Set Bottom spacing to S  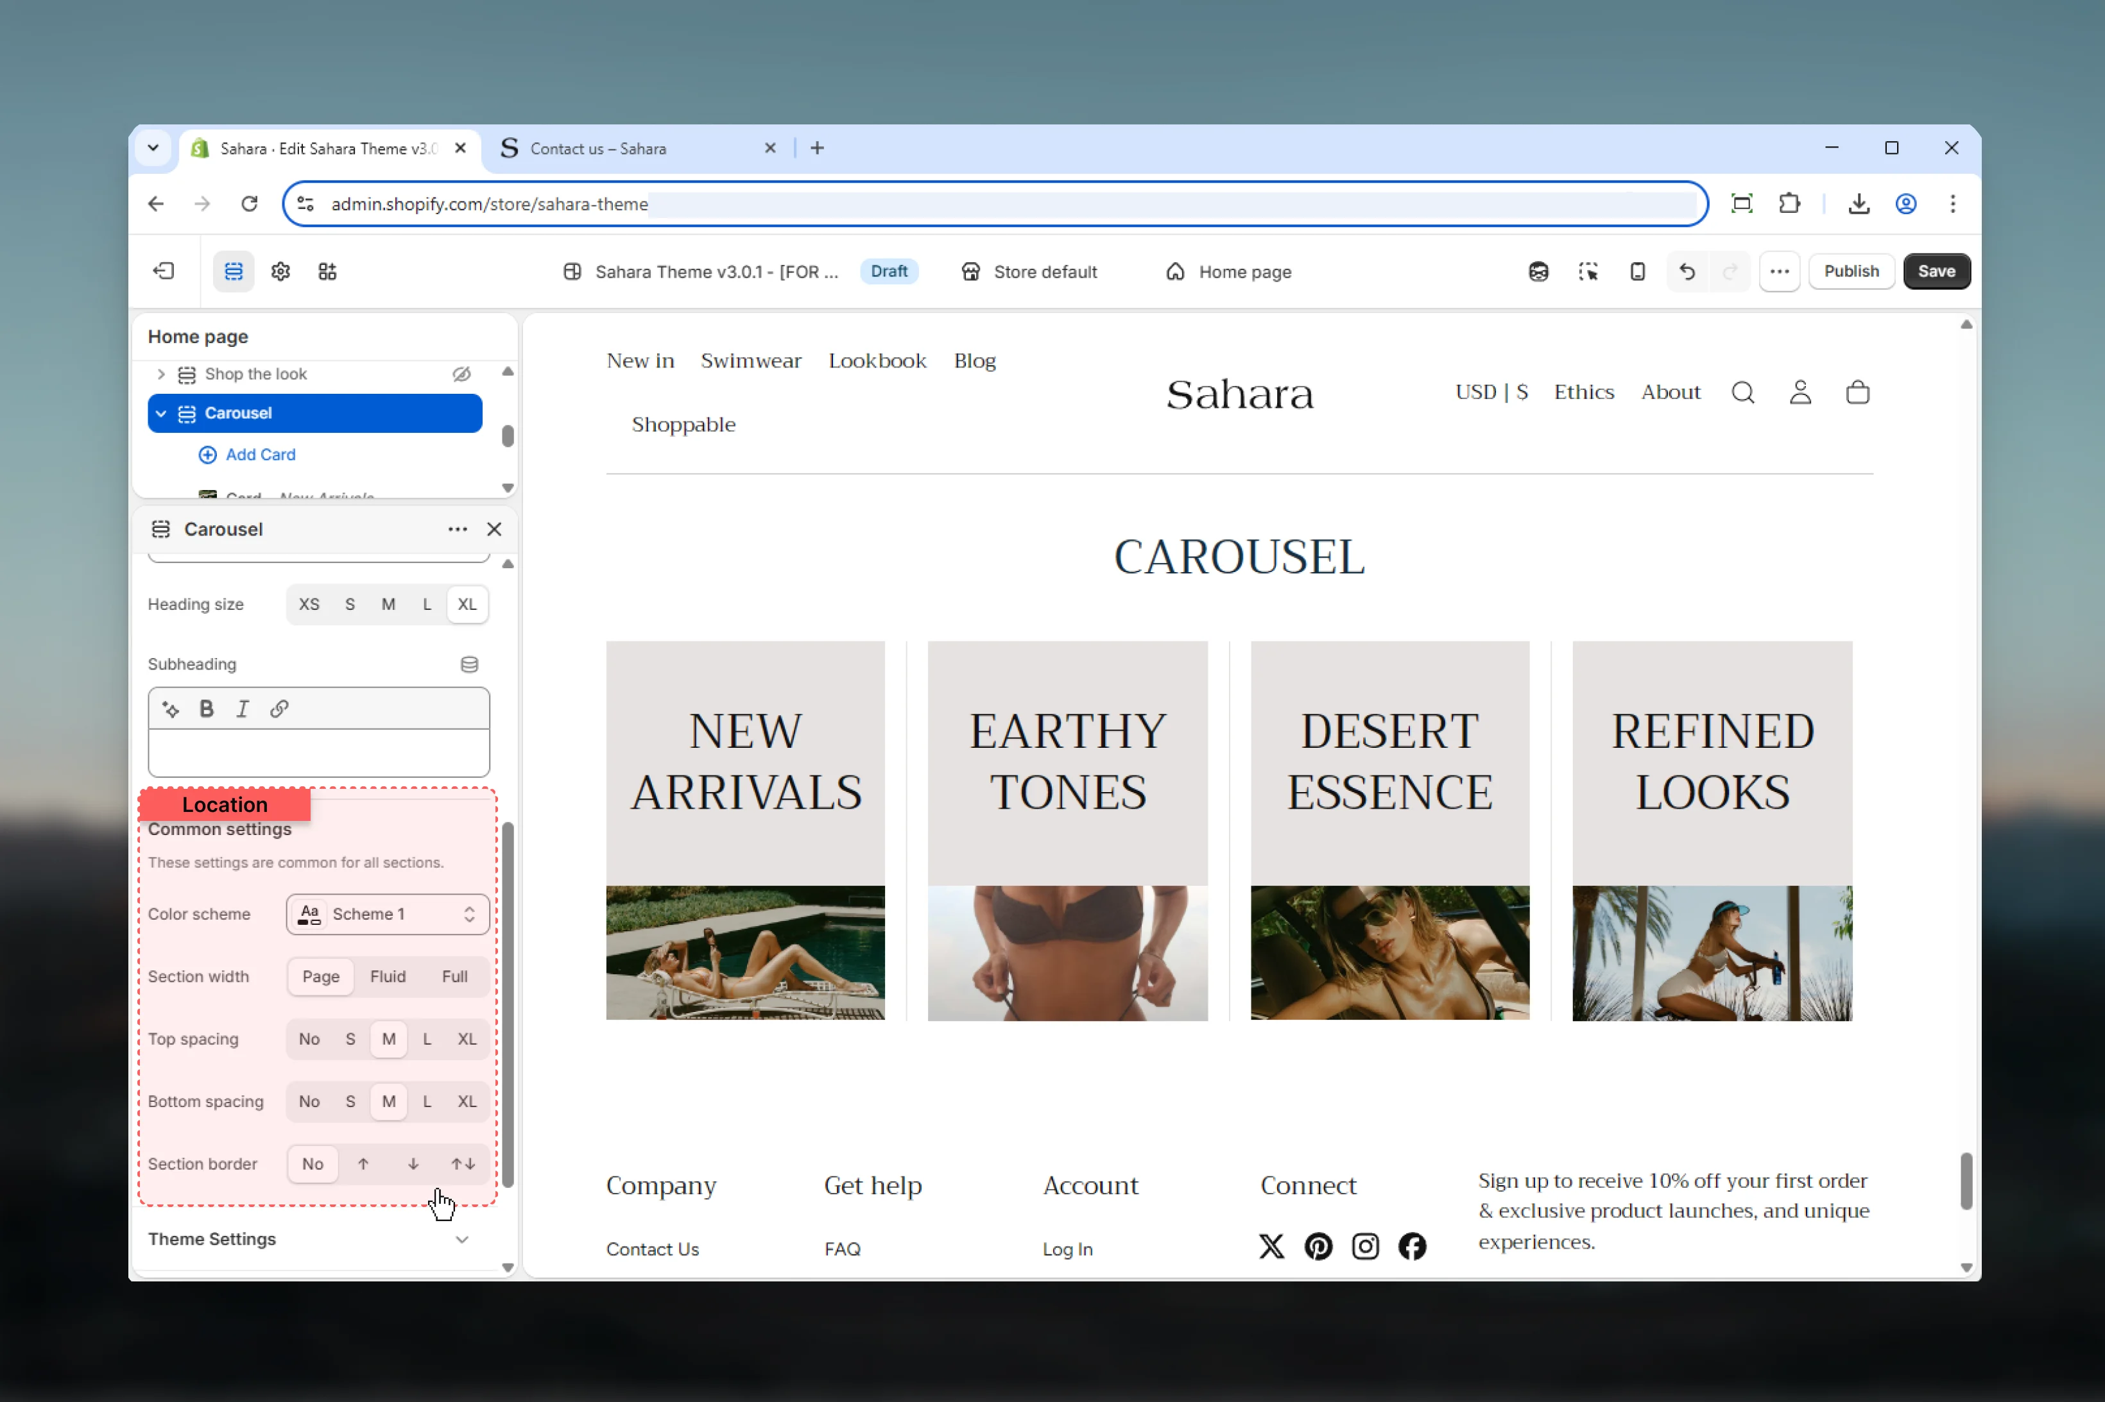pos(350,1102)
